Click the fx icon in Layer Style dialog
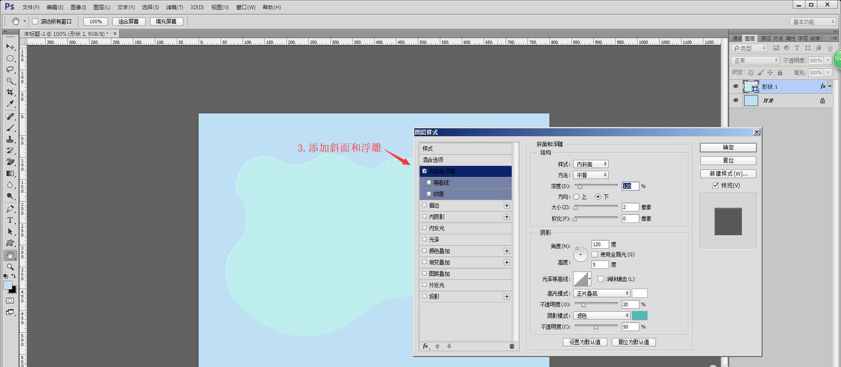 coord(425,346)
